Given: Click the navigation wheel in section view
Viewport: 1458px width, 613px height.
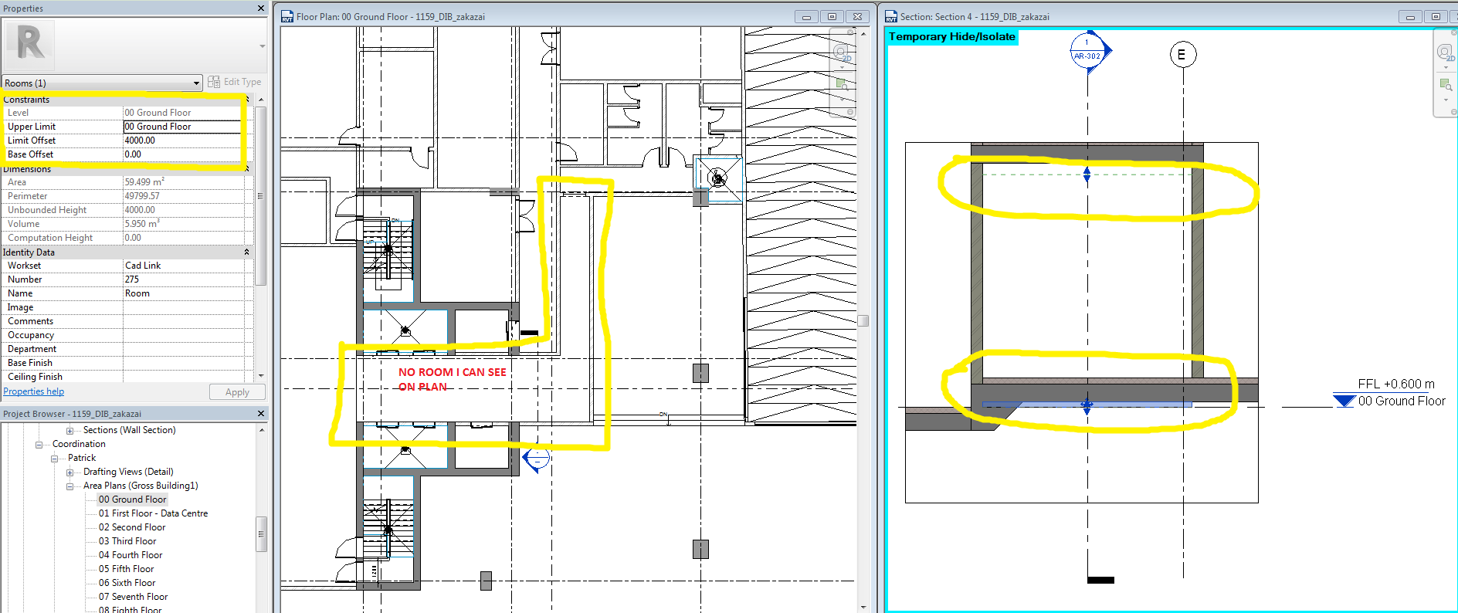Looking at the screenshot, I should (1445, 53).
